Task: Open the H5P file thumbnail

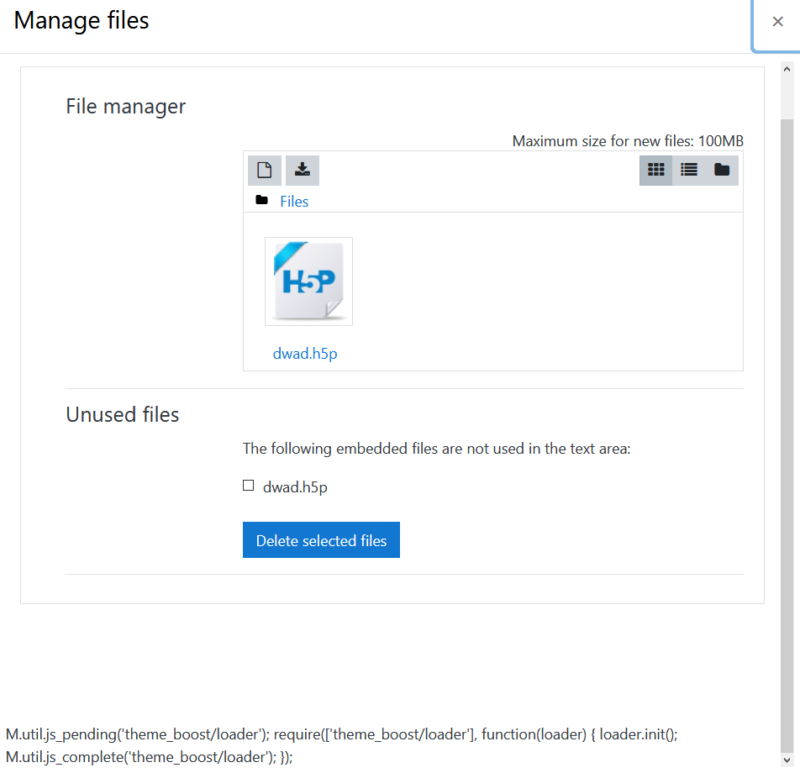Action: 308,281
